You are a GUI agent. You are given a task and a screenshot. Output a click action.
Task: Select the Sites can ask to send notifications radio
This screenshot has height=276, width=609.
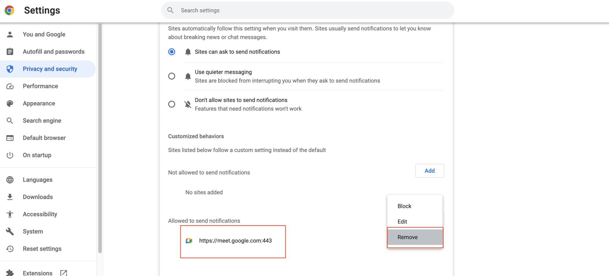[172, 51]
